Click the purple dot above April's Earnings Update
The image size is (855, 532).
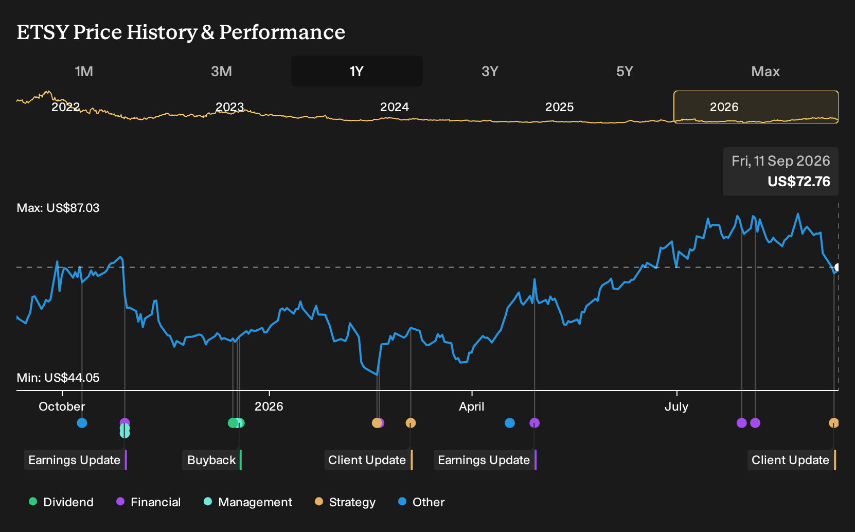coord(535,423)
